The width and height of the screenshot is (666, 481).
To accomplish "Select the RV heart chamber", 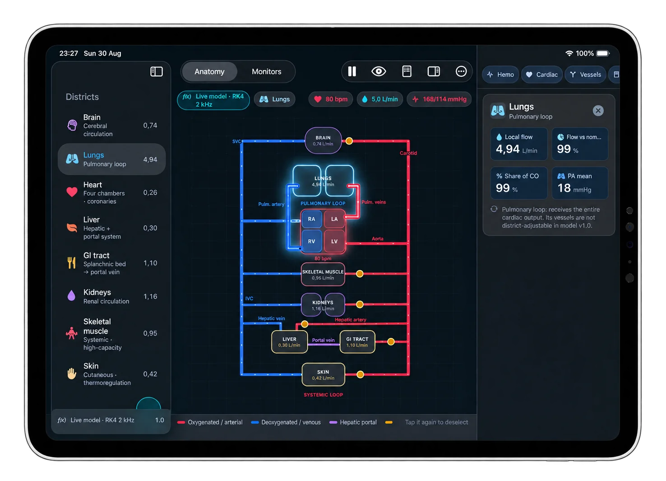I will coord(311,241).
